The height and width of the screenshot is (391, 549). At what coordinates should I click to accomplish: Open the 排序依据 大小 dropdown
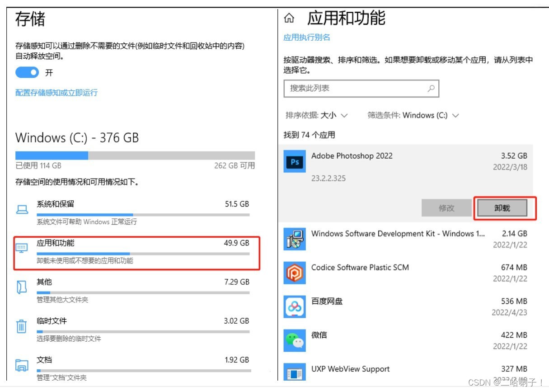coord(317,115)
